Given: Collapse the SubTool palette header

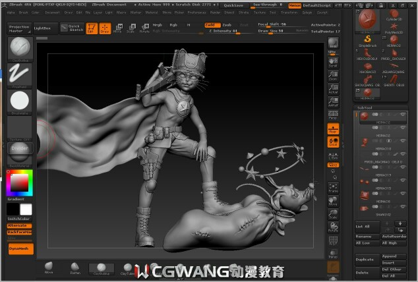Looking at the screenshot, I should click(x=365, y=108).
